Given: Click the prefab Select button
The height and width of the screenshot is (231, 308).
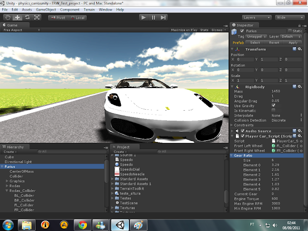Looking at the screenshot, I should (x=255, y=43).
